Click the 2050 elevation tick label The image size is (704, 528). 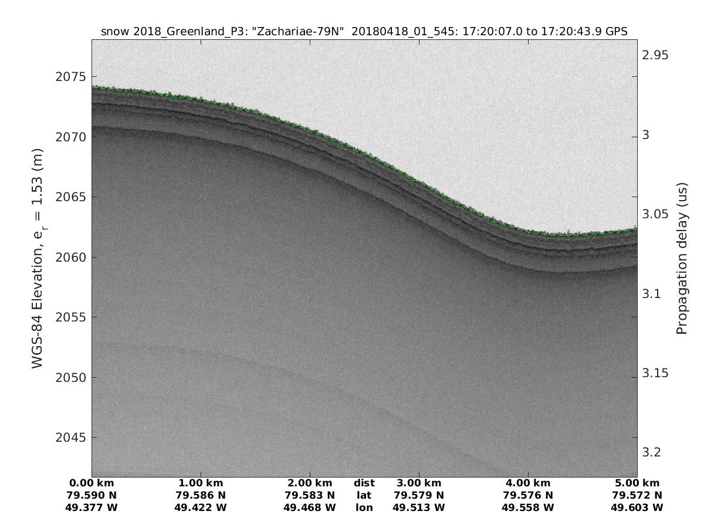pyautogui.click(x=70, y=378)
